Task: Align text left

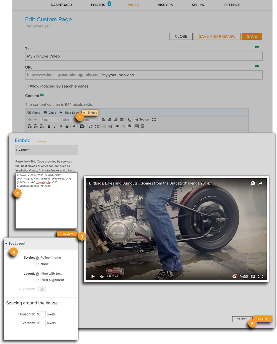Action: (104, 120)
